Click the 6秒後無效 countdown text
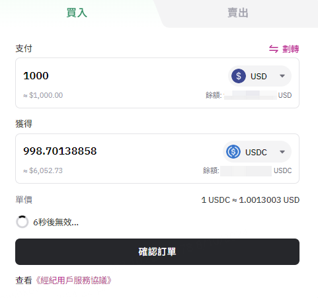This screenshot has width=318, height=298. point(56,222)
